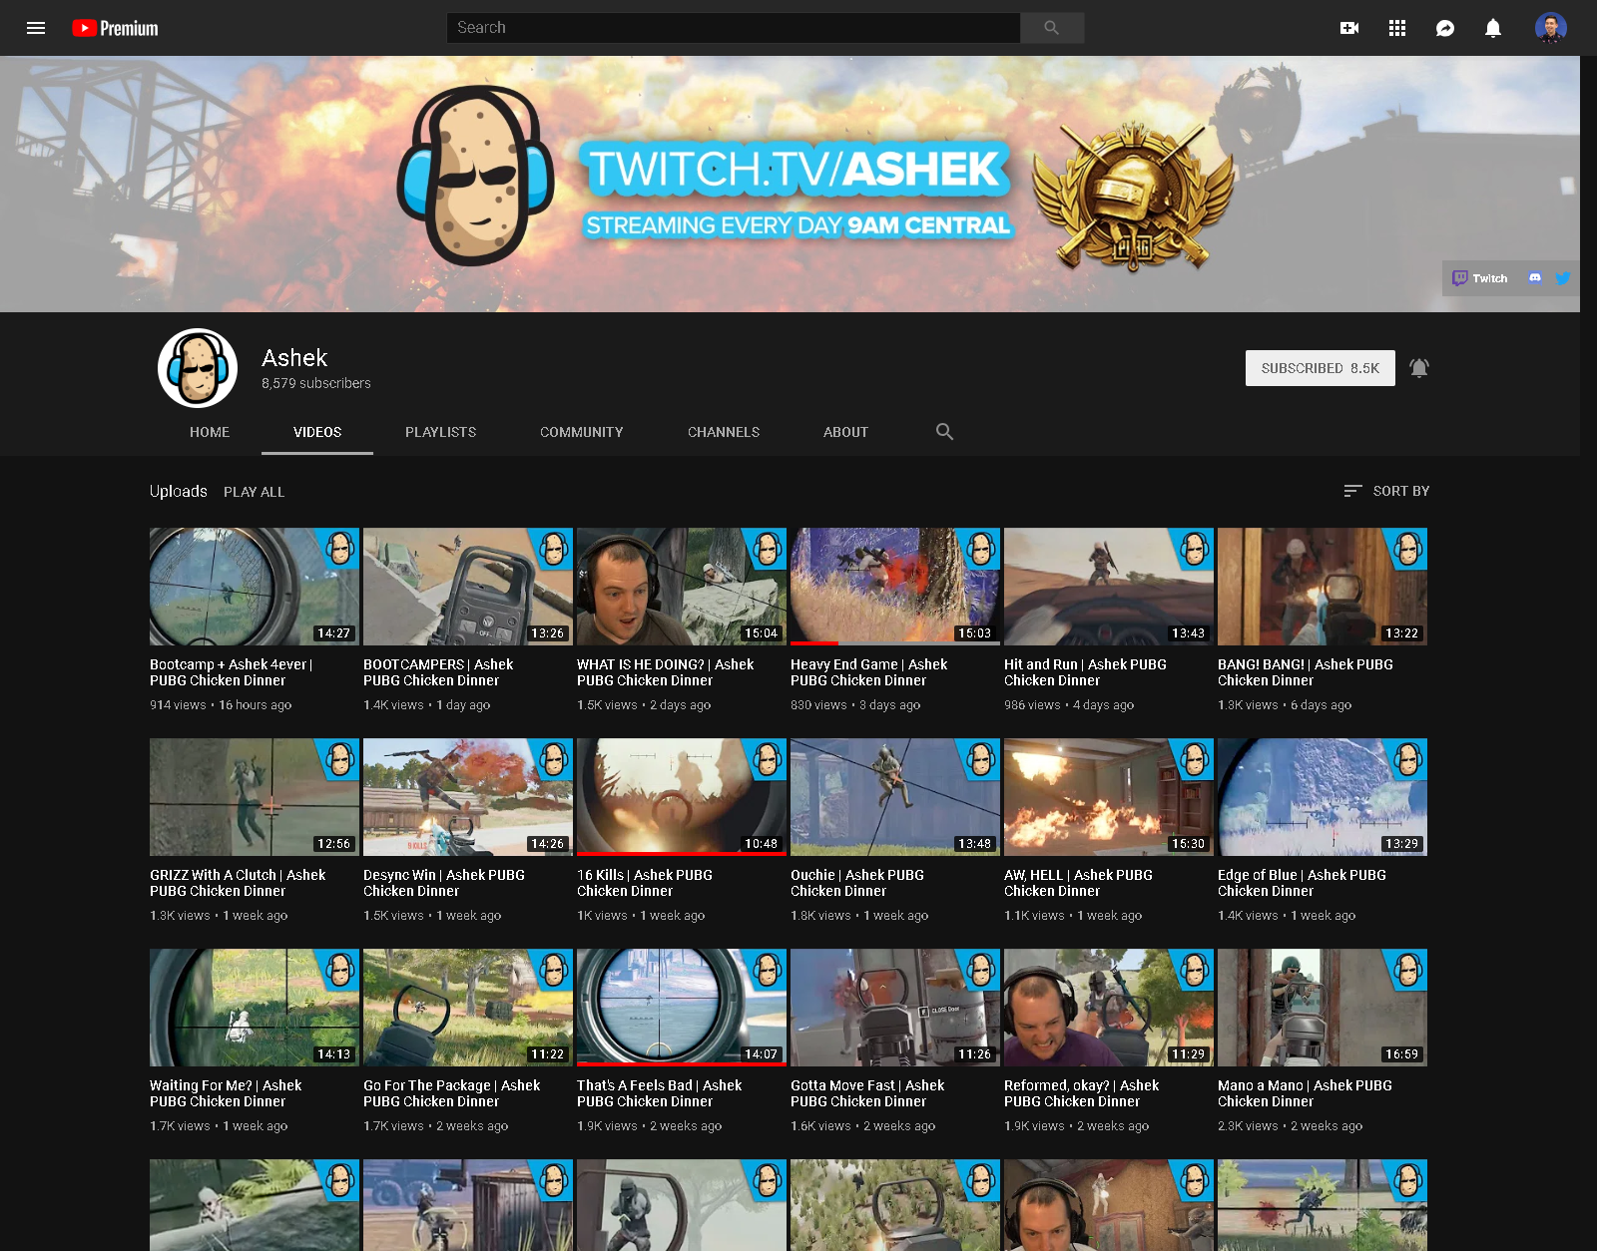Open Mano a Mano video title

click(x=1305, y=1093)
